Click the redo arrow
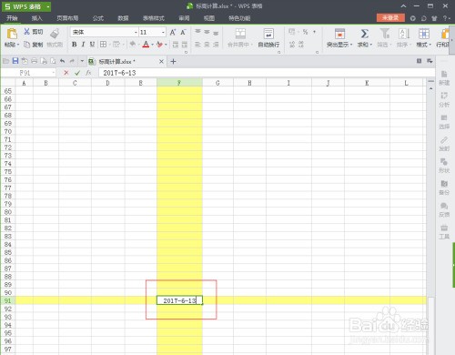Image resolution: width=455 pixels, height=355 pixels. point(72,61)
